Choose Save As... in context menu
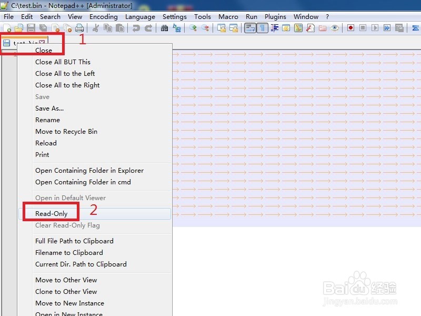This screenshot has width=421, height=316. 95,108
